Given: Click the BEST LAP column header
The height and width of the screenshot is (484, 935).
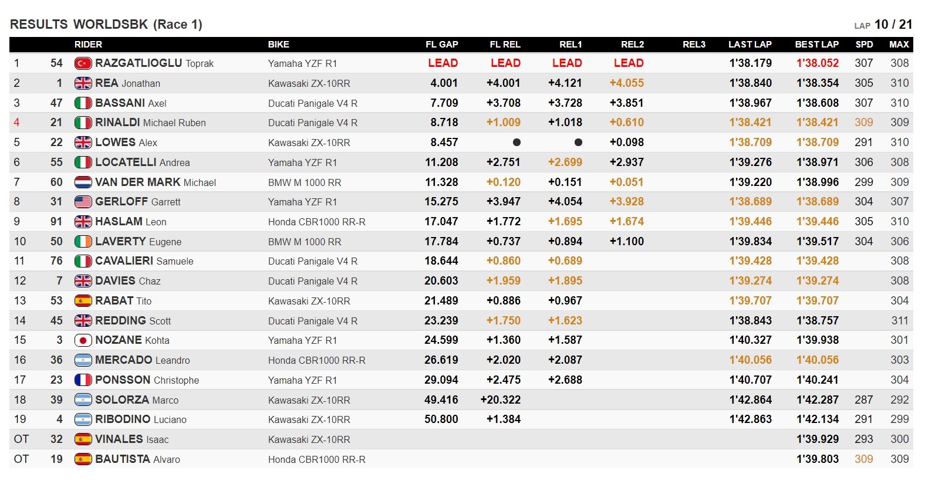Looking at the screenshot, I should (817, 45).
